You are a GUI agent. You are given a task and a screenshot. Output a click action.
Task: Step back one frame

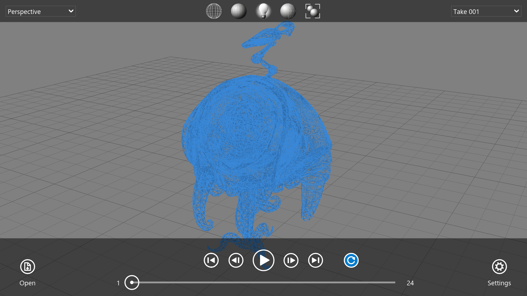[236, 260]
